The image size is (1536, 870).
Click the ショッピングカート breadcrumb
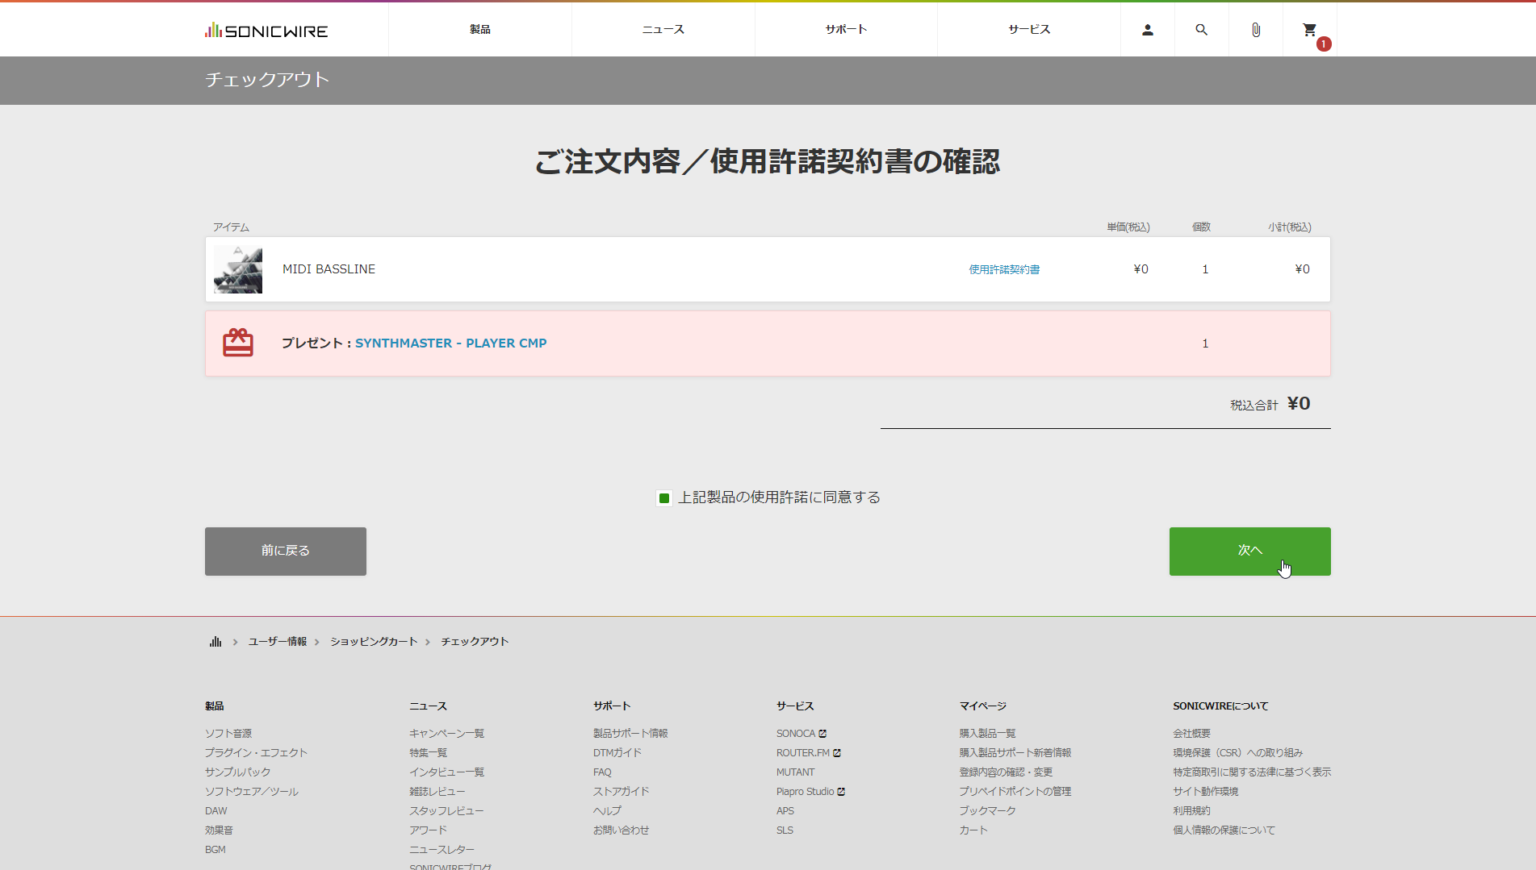374,642
